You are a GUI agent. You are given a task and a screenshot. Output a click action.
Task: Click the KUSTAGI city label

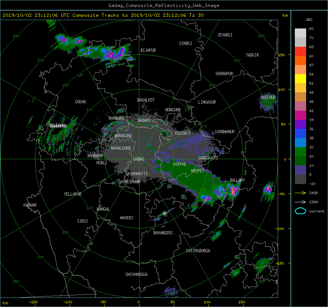coord(183,133)
